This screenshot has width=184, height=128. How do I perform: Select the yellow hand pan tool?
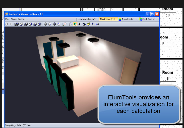tap(89, 24)
